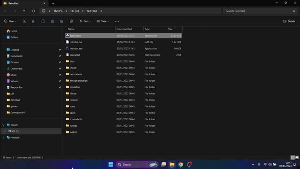Open Recycle Bin in the sidebar
300x169 pixels.
pos(15,87)
